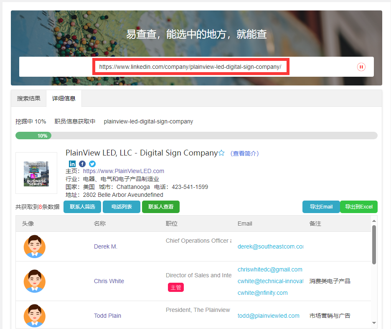Open the PlainView LED company logo thumbnail
This screenshot has width=391, height=329.
36,173
